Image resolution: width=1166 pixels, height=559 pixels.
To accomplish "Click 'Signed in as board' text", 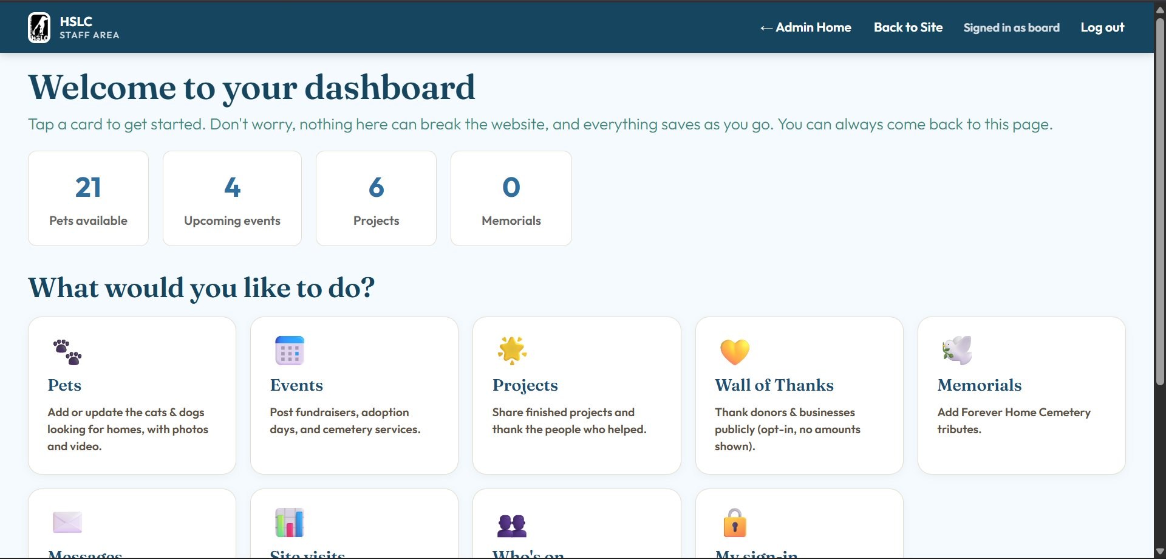I will point(1011,27).
